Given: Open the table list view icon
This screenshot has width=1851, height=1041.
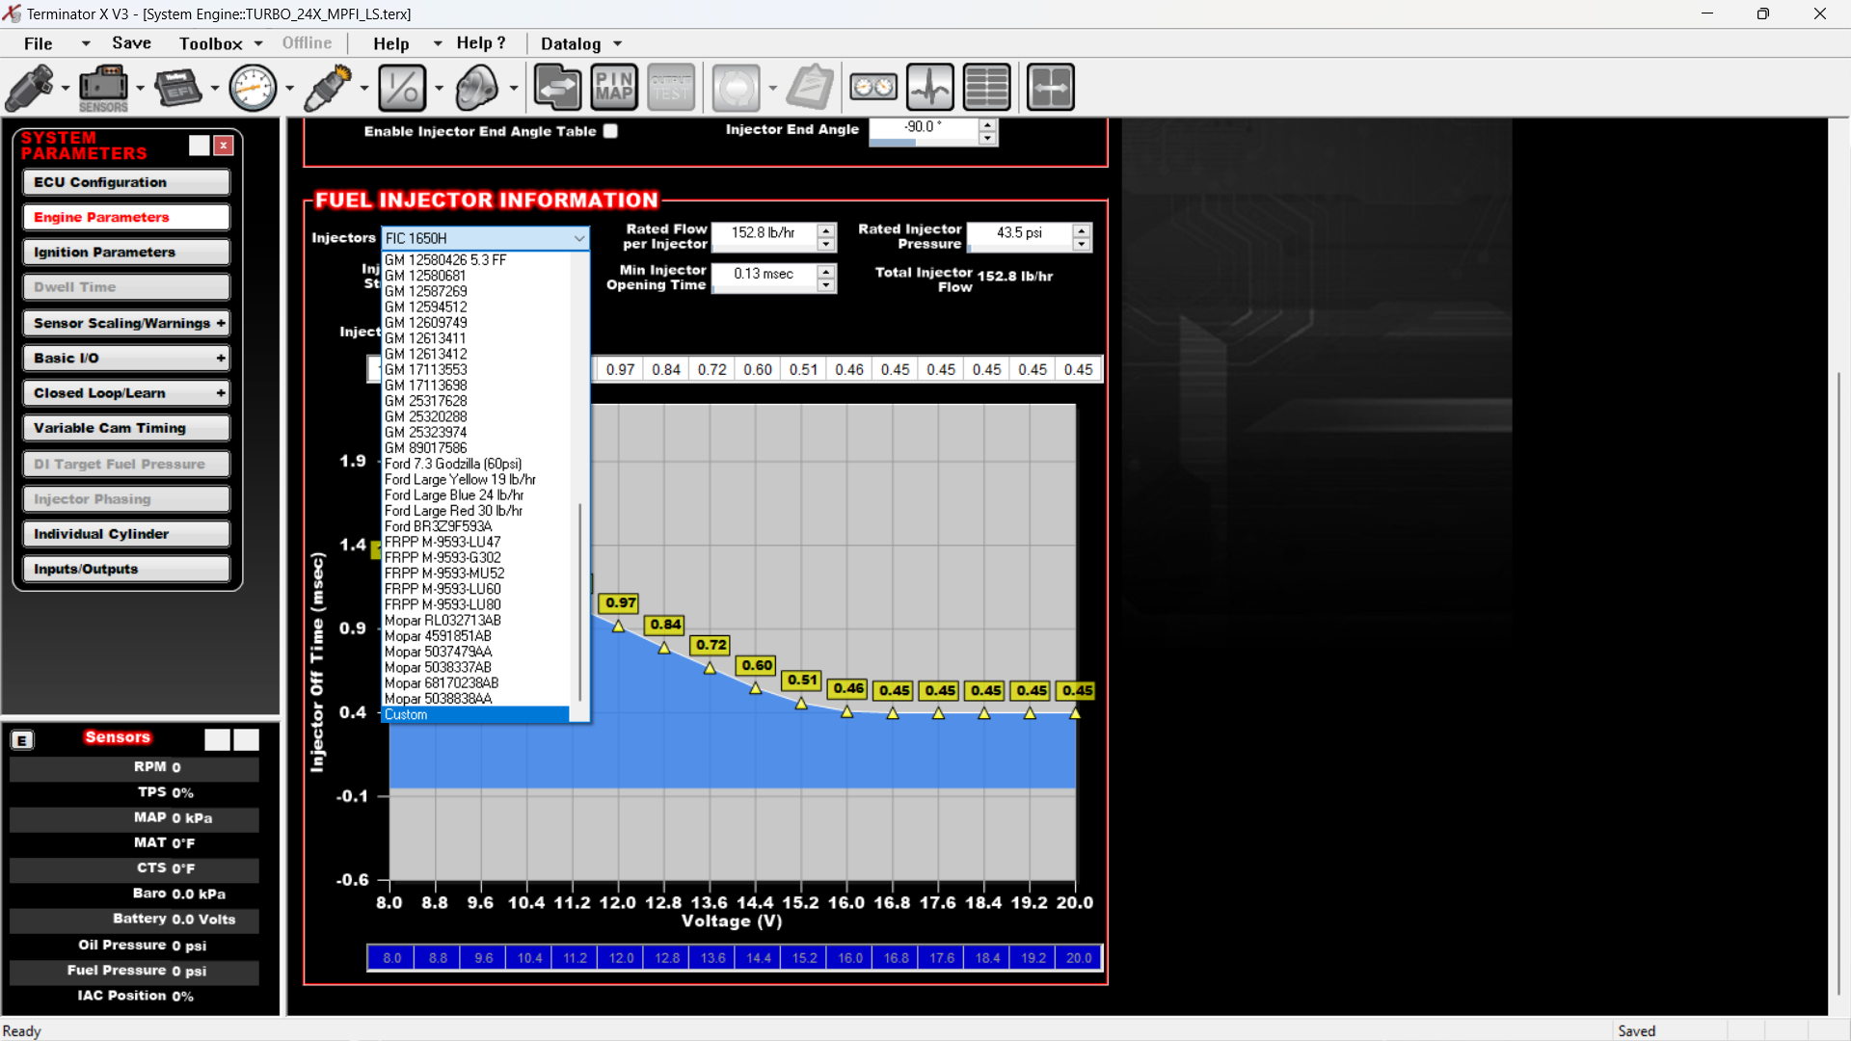Looking at the screenshot, I should point(987,88).
